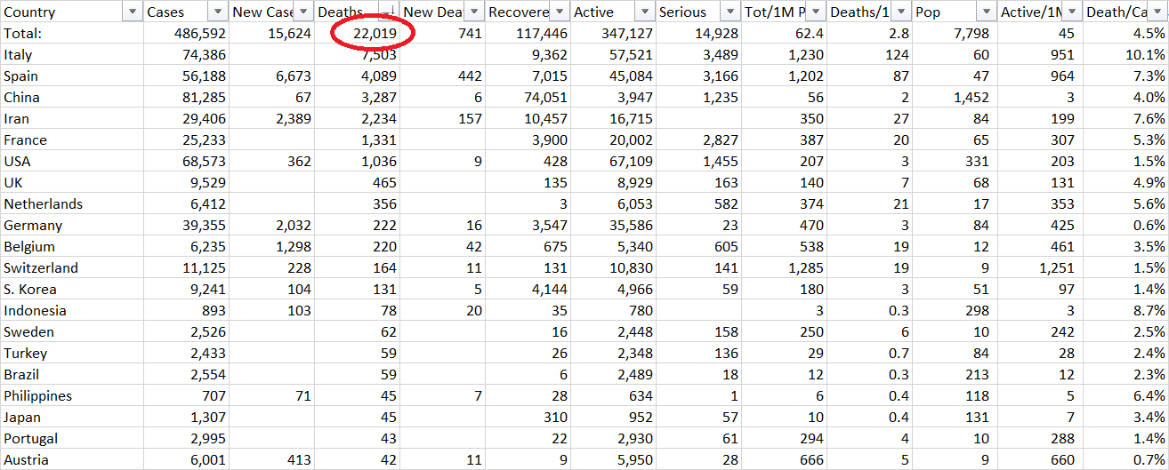Image resolution: width=1169 pixels, height=470 pixels.
Task: Select the 'Indonesia' country cell
Action: [x=72, y=310]
